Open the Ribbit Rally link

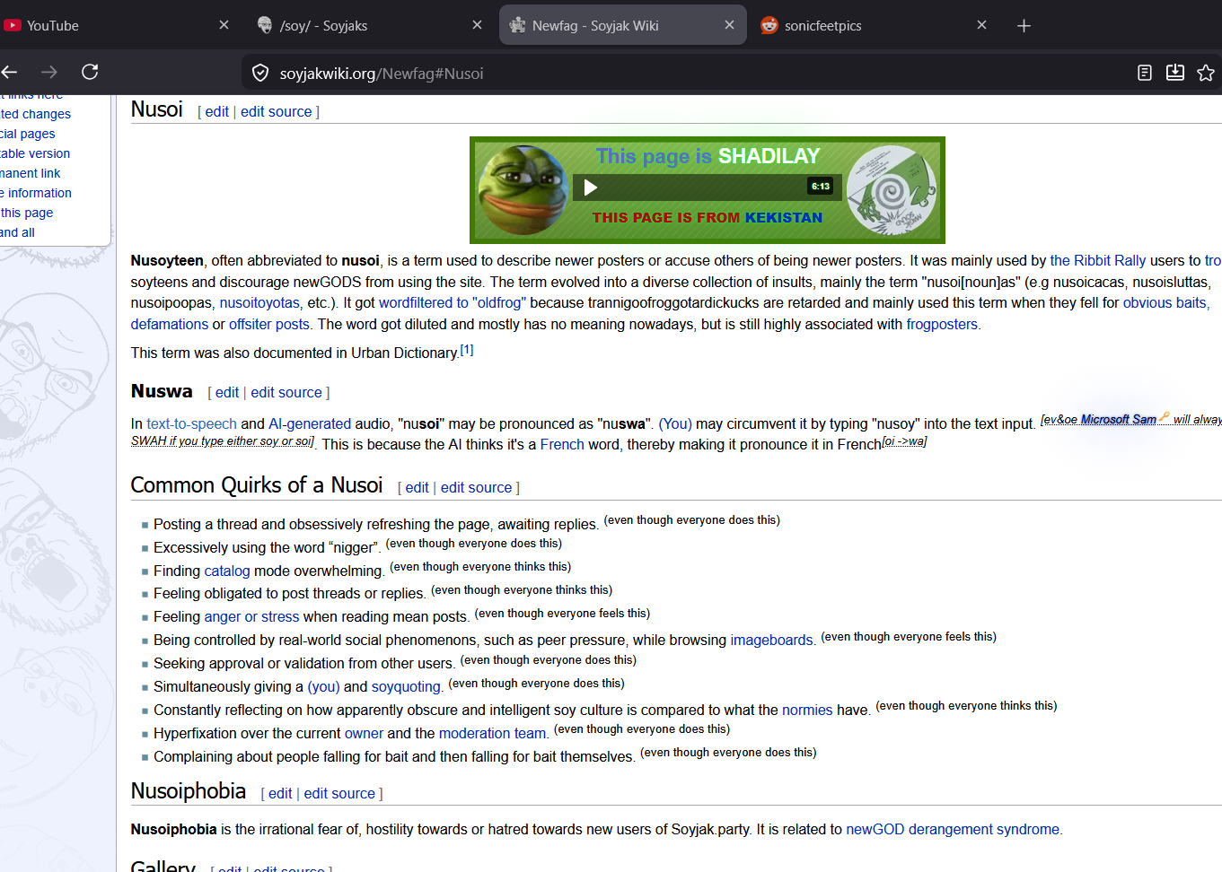(1097, 260)
